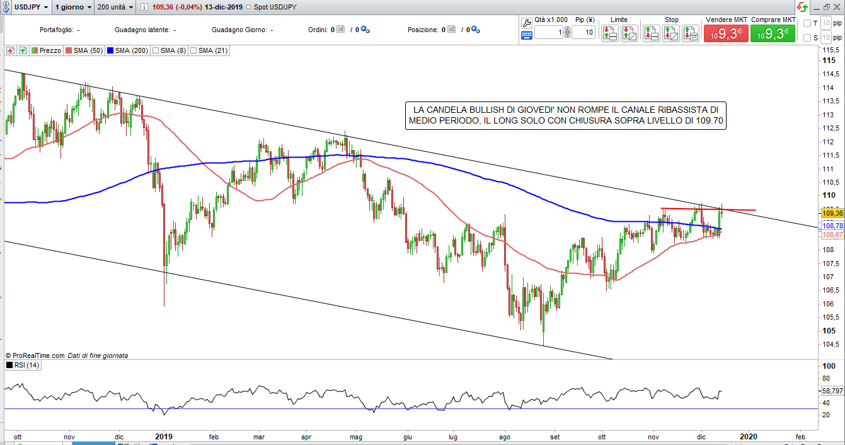
Task: Click the first Stop order icon
Action: pyautogui.click(x=652, y=33)
